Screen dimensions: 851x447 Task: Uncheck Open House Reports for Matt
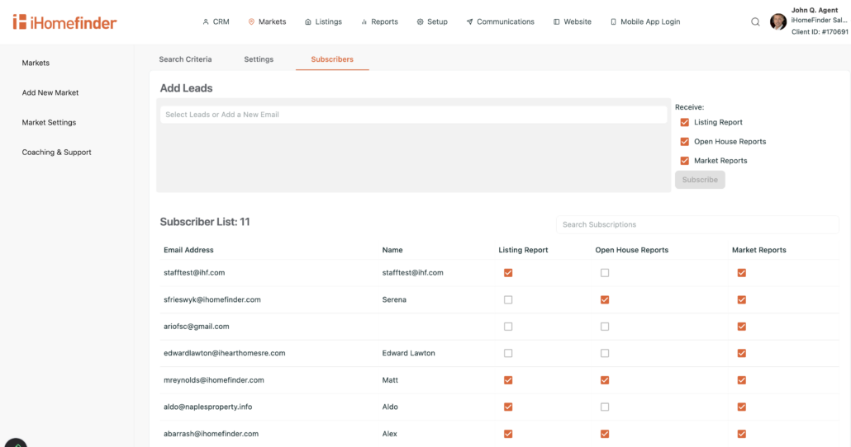pyautogui.click(x=605, y=380)
